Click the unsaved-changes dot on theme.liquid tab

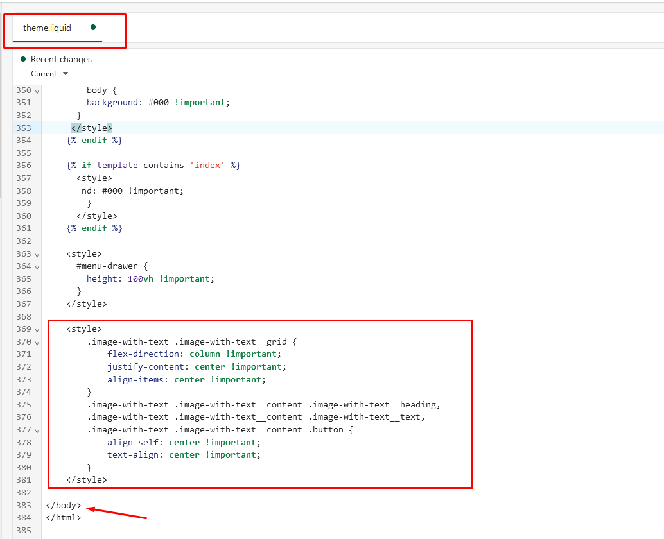(93, 28)
